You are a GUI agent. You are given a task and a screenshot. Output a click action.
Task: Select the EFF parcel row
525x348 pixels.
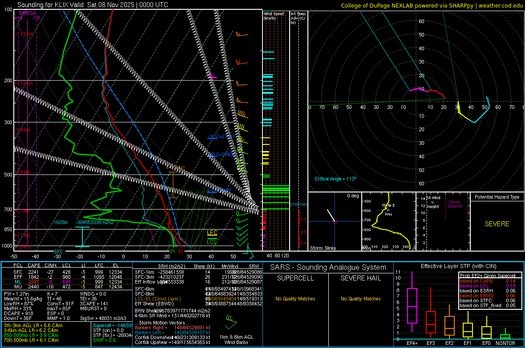point(67,277)
